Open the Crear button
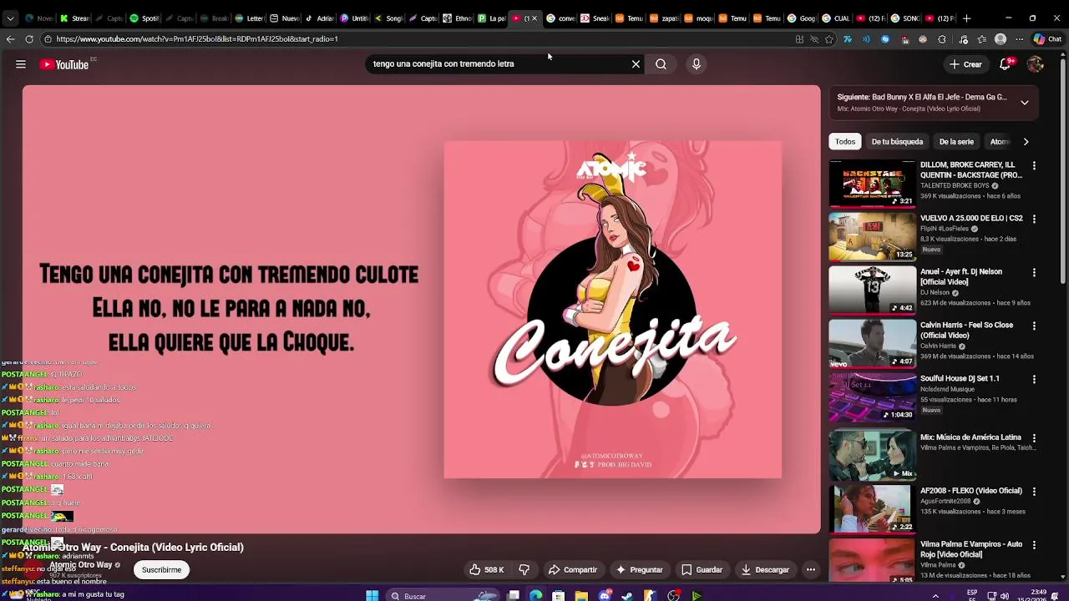 pyautogui.click(x=965, y=64)
